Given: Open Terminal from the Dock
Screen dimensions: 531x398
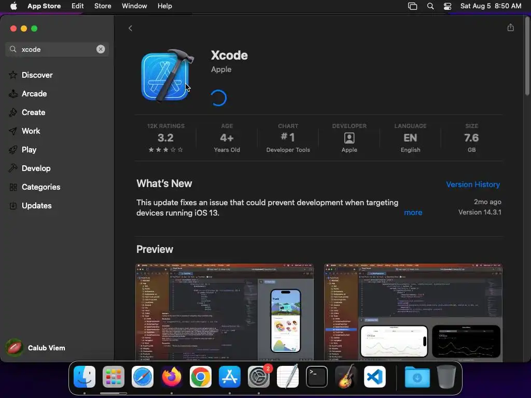Looking at the screenshot, I should click(x=317, y=377).
